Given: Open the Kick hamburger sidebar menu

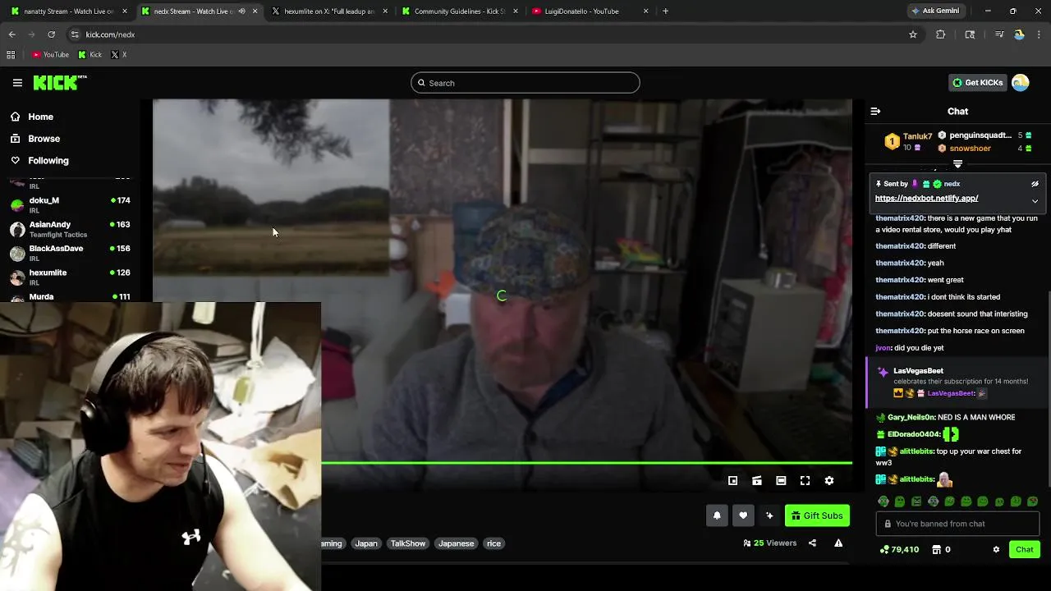Looking at the screenshot, I should 17,83.
